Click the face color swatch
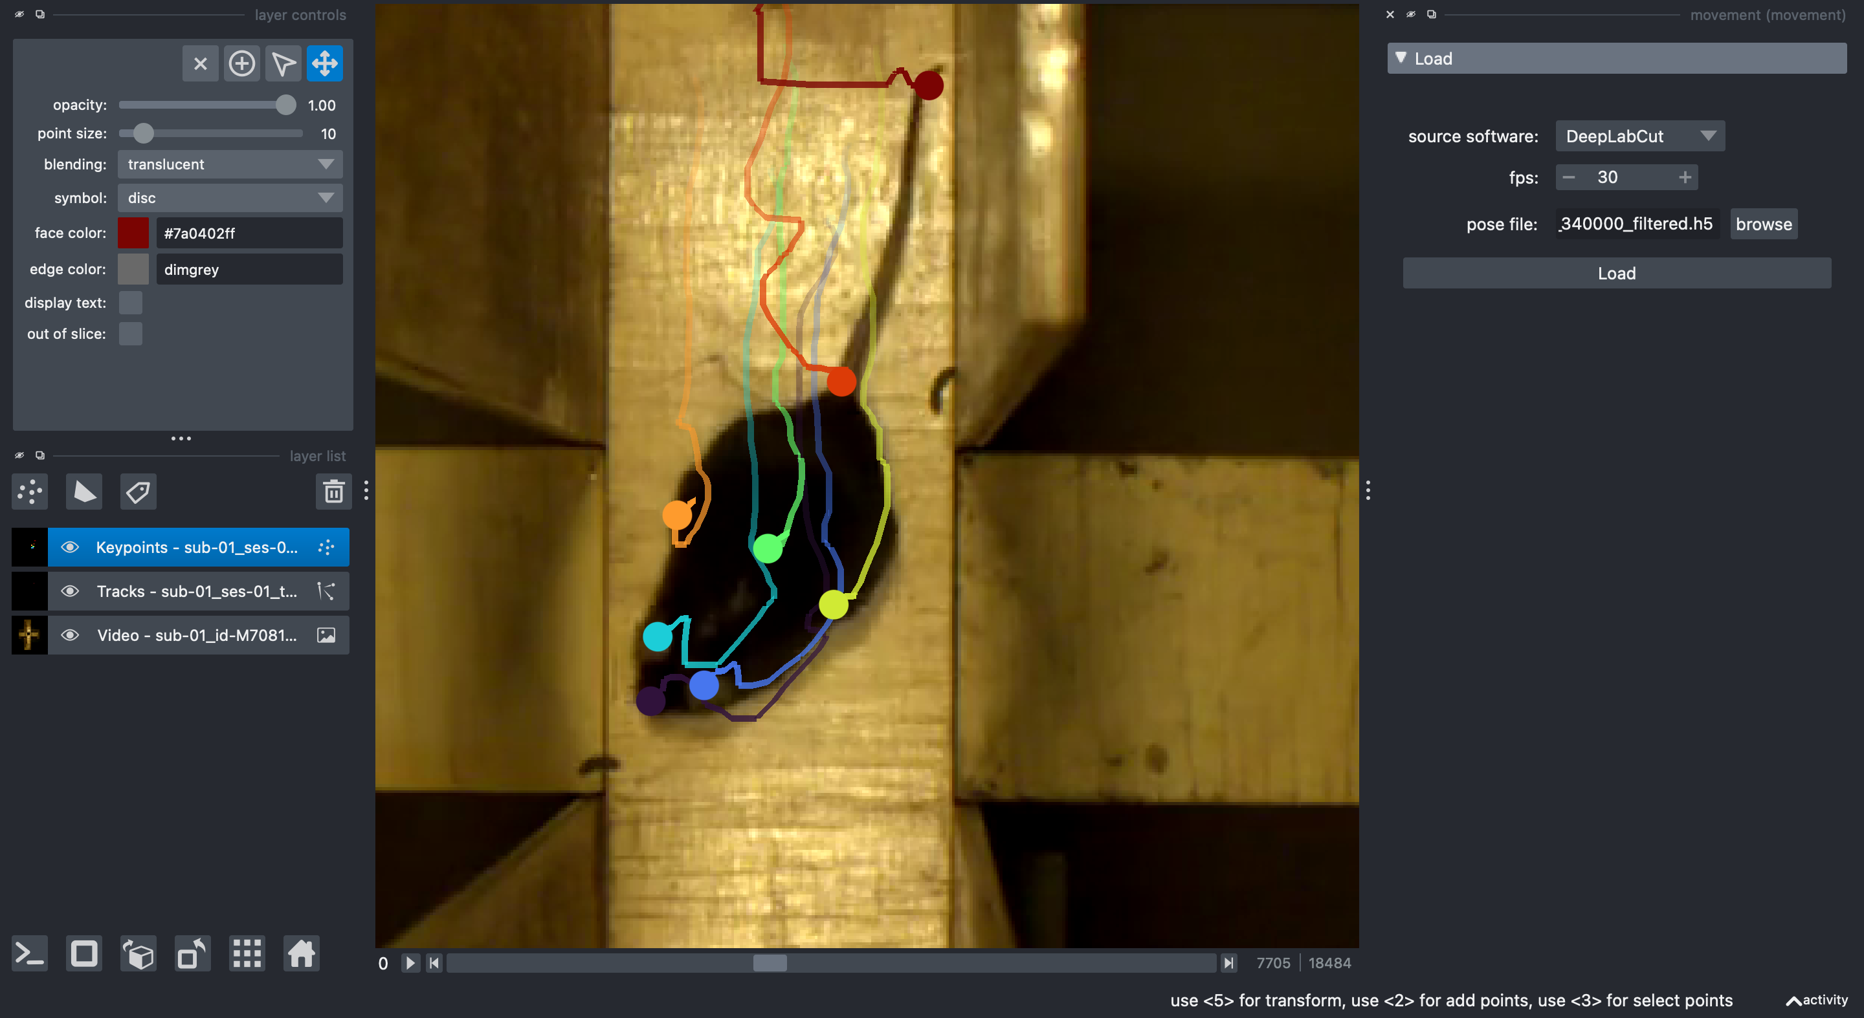The height and width of the screenshot is (1018, 1864). [x=133, y=233]
